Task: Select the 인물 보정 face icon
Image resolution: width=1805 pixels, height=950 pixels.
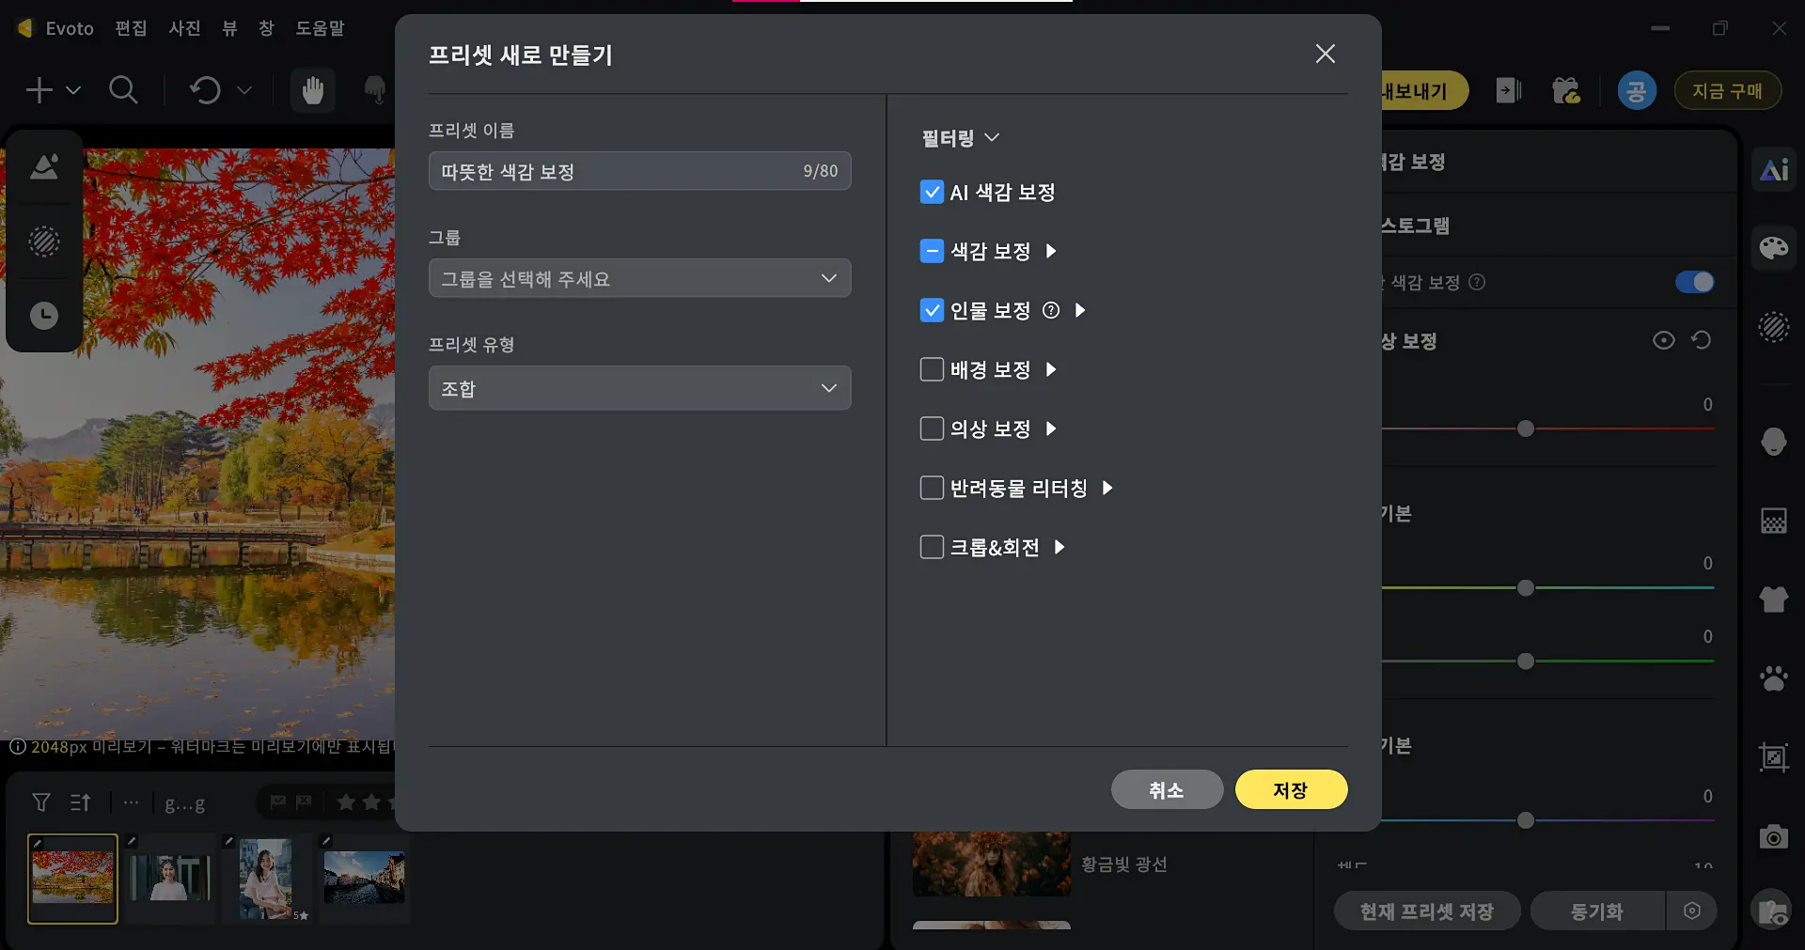Action: pos(1771,442)
